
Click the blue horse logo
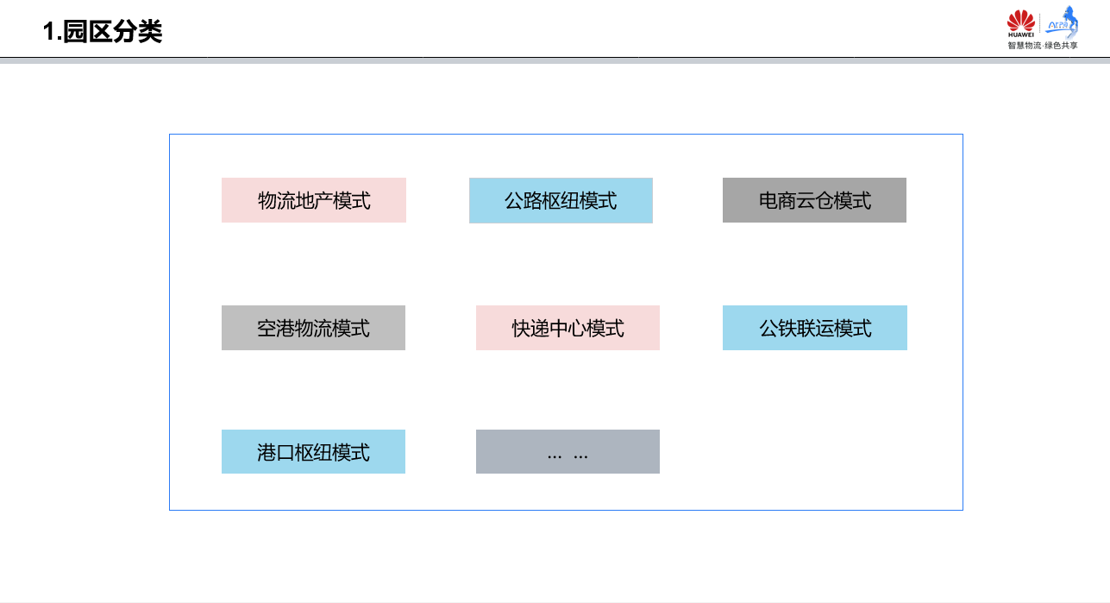coord(1070,17)
